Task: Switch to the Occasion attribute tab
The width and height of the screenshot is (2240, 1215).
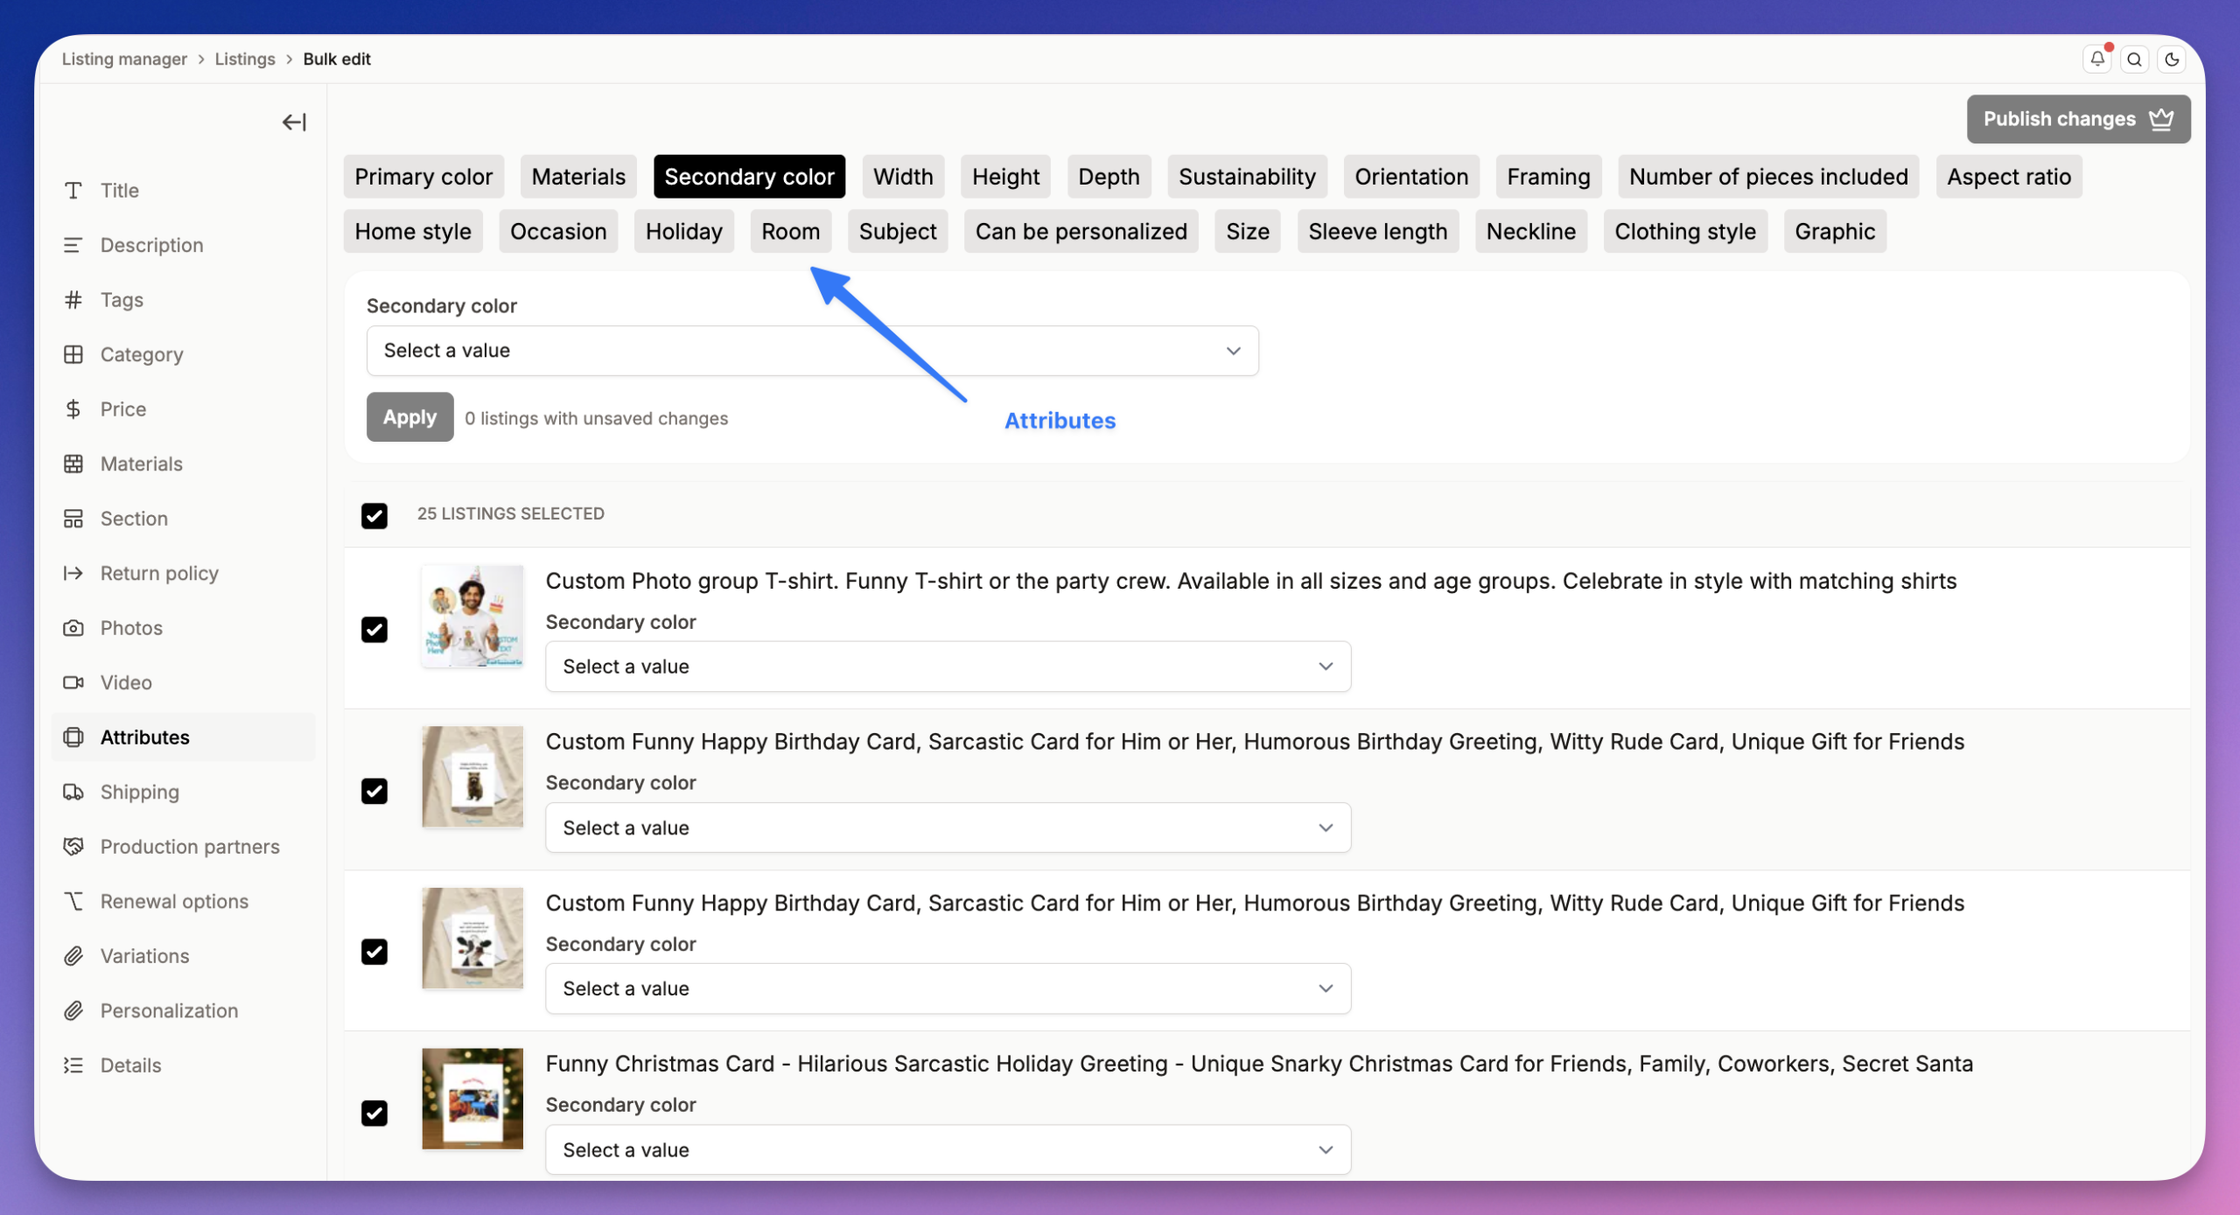Action: [558, 232]
